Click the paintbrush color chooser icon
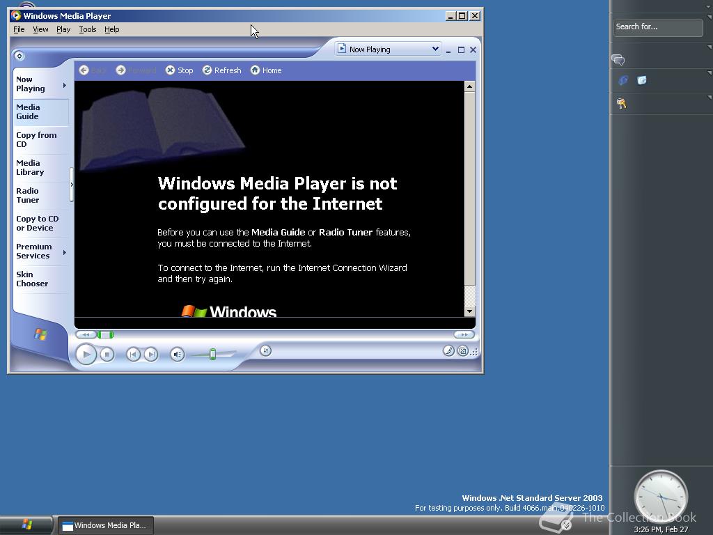713x535 pixels. click(x=449, y=351)
